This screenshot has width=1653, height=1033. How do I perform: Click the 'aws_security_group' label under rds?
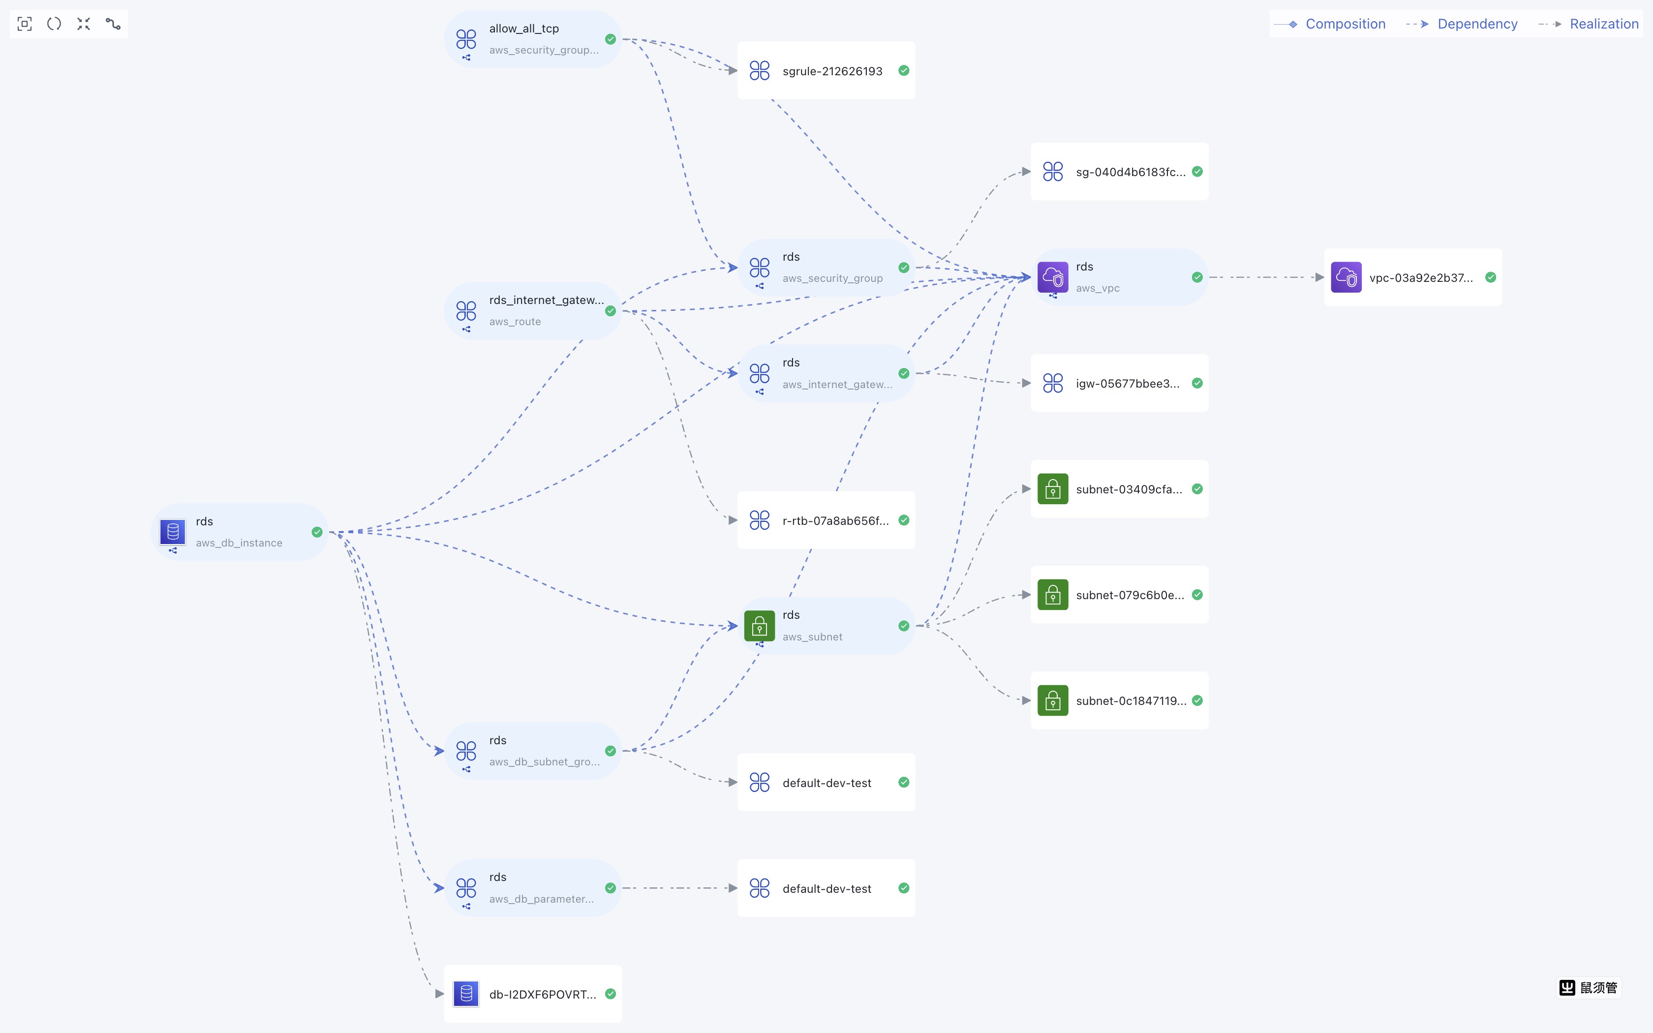(x=832, y=279)
